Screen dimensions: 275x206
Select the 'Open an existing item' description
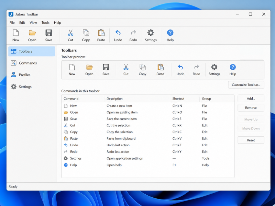click(x=122, y=112)
